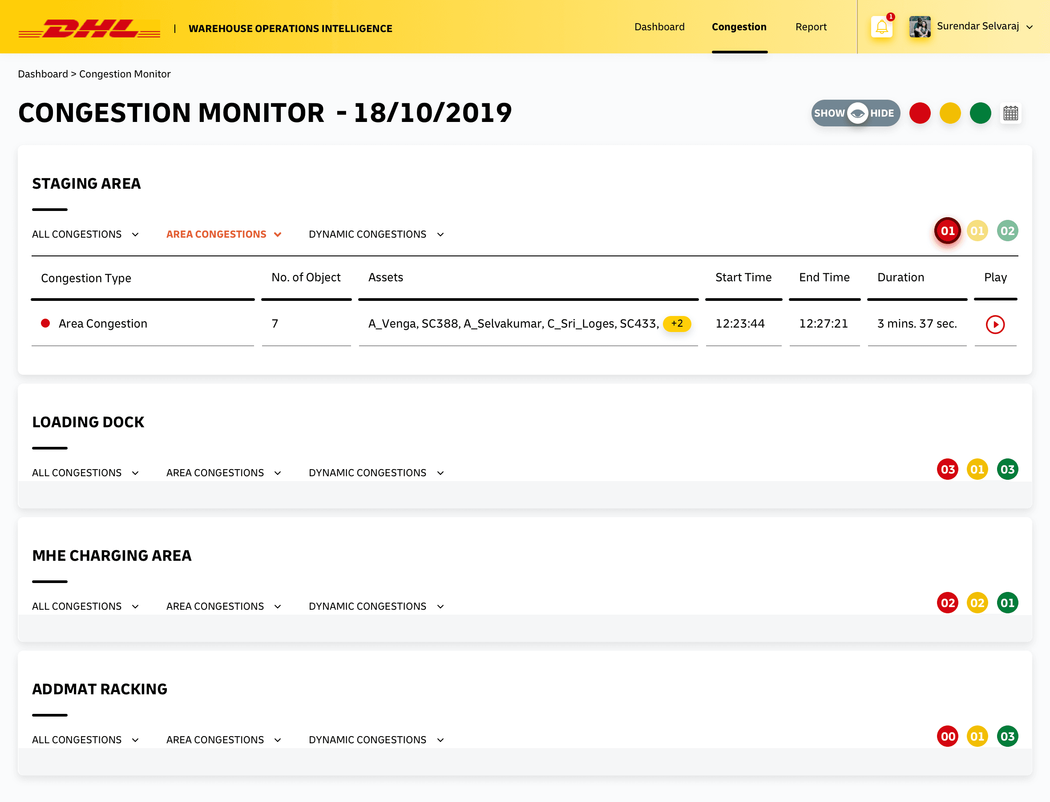The image size is (1050, 802).
Task: Toggle the red severity filter circle
Action: [919, 113]
